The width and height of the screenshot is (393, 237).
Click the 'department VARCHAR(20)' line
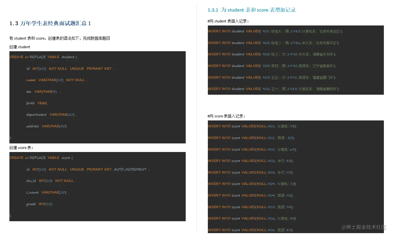51,115
